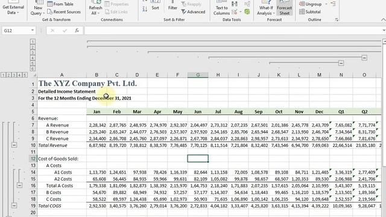This screenshot has height=217, width=386.
Task: Select row 19 header
Action: click(x=33, y=206)
